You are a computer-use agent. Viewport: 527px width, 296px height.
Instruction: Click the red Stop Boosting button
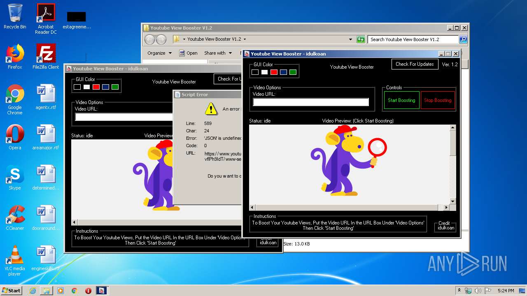tap(438, 100)
